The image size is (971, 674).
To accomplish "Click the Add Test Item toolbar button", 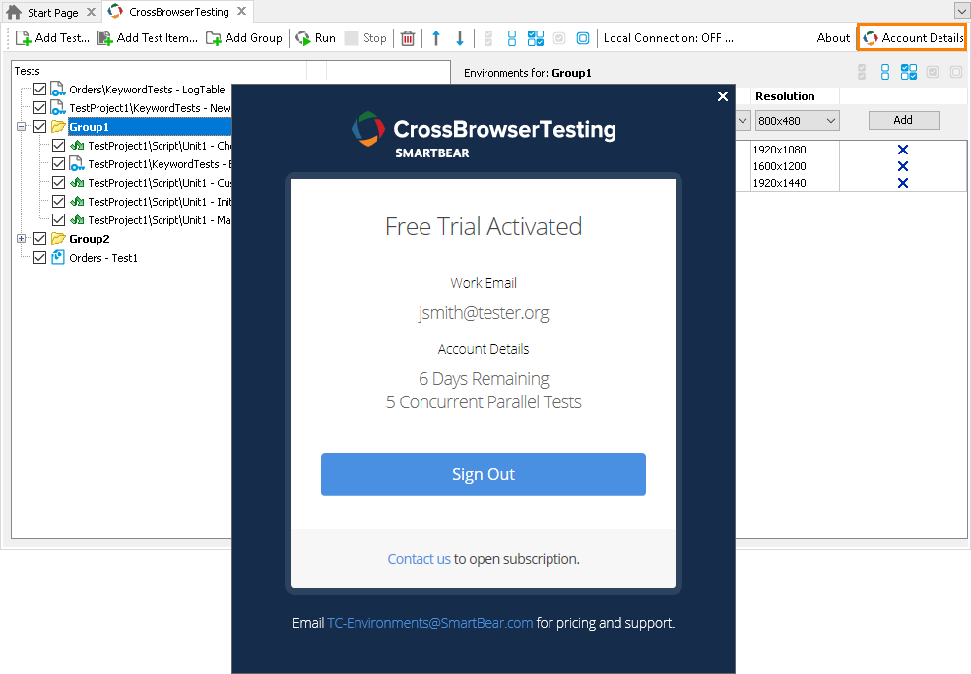I will (x=148, y=38).
